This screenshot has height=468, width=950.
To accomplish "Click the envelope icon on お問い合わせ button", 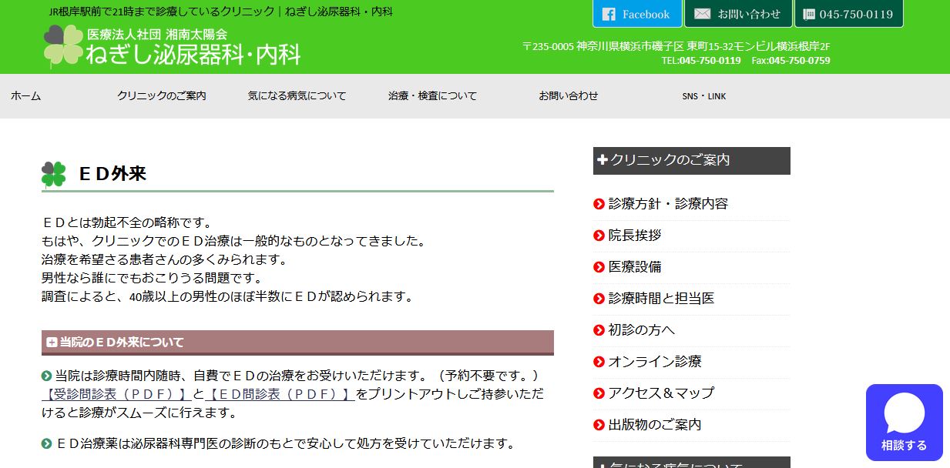I will pyautogui.click(x=701, y=13).
